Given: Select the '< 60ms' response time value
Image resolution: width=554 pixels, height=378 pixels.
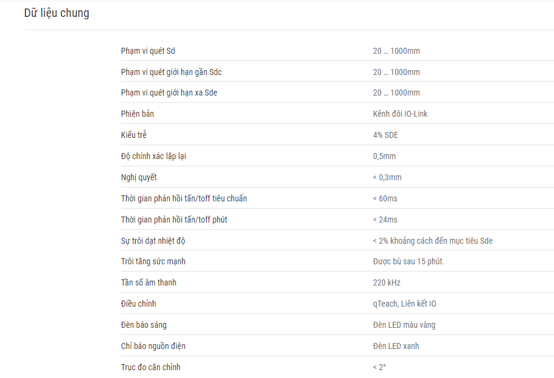Looking at the screenshot, I should tap(385, 198).
